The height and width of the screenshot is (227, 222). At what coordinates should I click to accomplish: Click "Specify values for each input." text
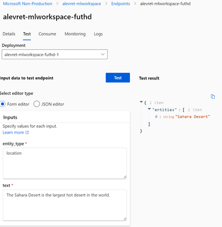(x=30, y=126)
